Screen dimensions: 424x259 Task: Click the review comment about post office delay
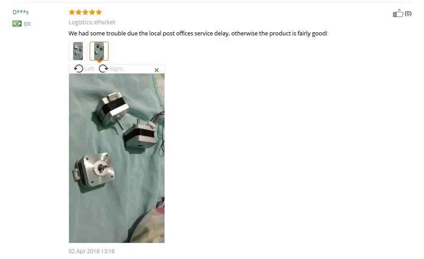(198, 33)
